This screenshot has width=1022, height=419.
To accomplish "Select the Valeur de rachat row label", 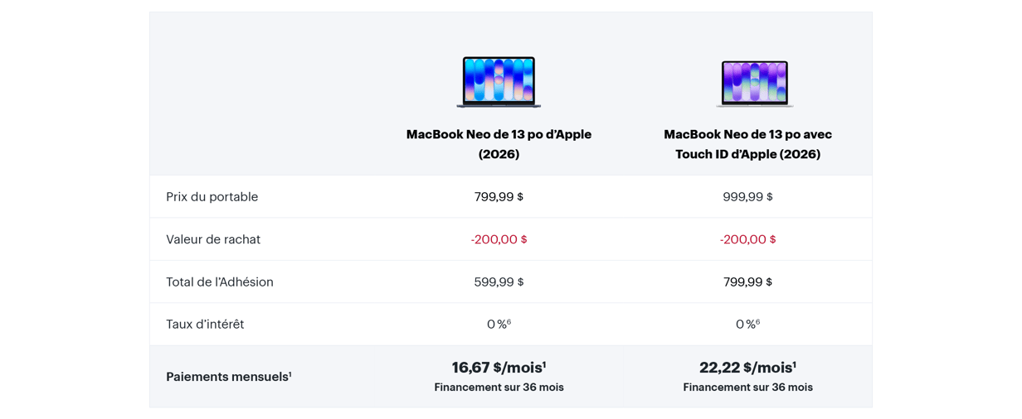I will [213, 239].
